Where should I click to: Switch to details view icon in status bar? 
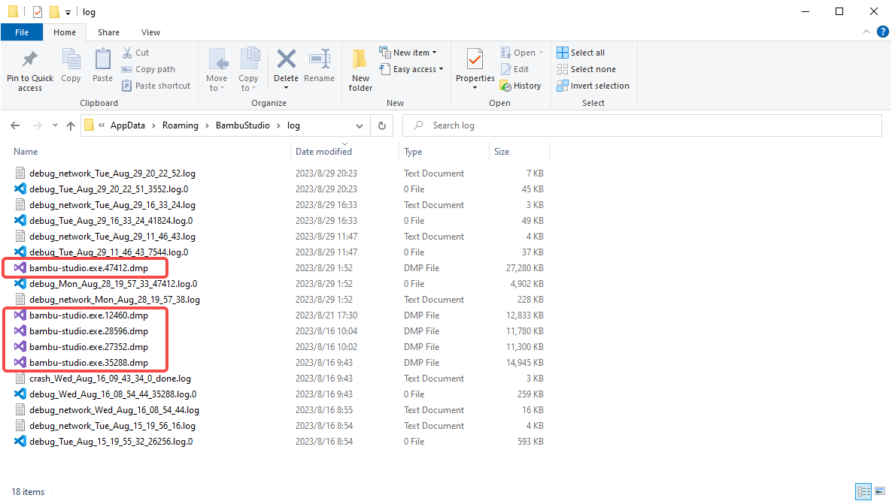863,491
